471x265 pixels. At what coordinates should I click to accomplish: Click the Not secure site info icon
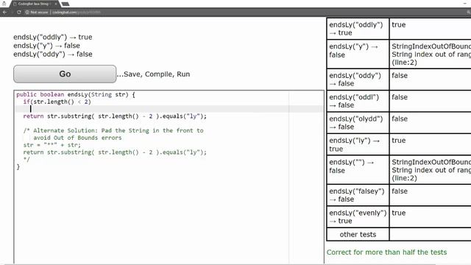click(27, 13)
